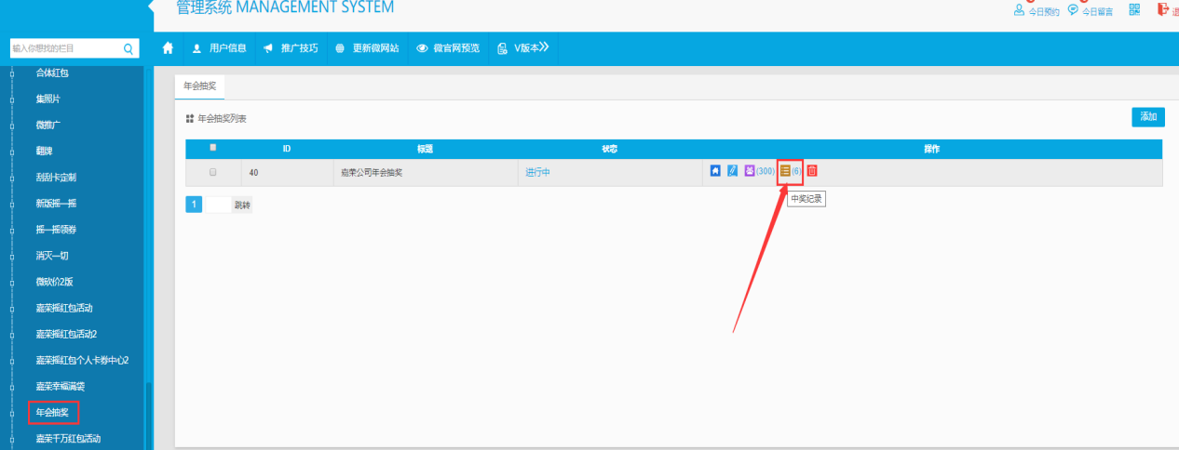Click the edit pencil icon for row 40

(x=732, y=171)
